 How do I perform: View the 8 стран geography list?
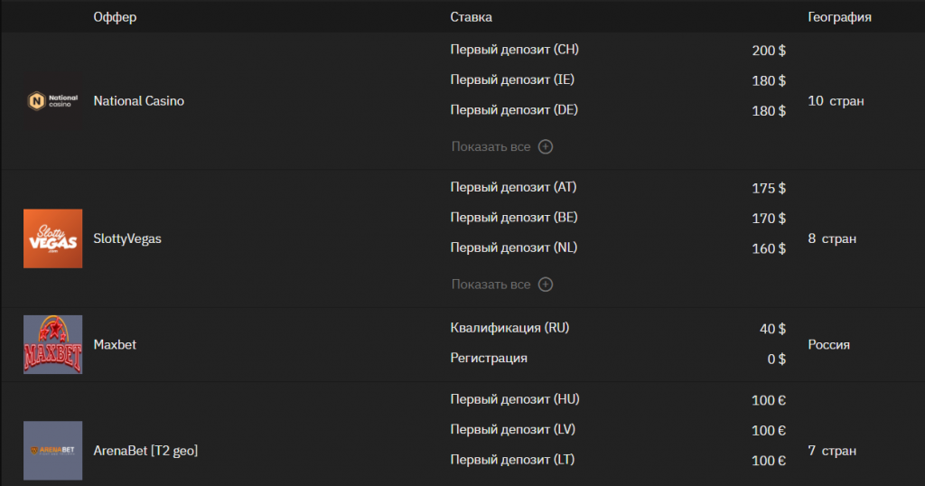coord(832,238)
